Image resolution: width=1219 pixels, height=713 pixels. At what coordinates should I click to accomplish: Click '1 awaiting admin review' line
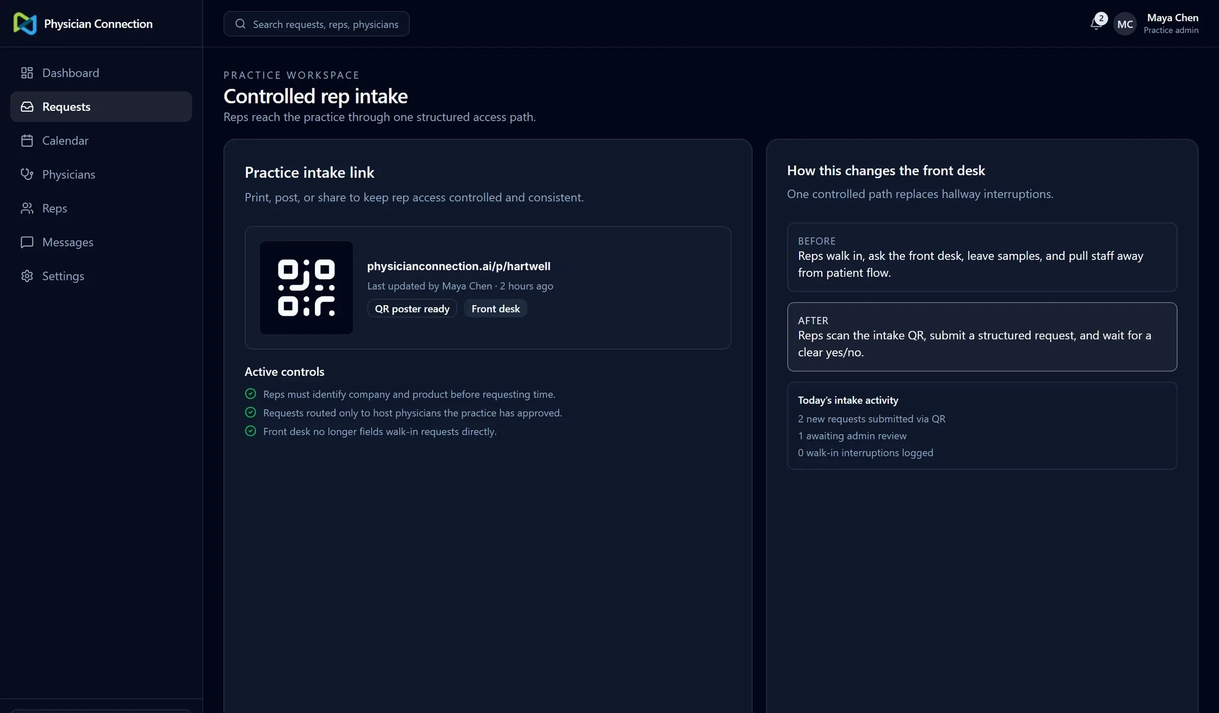(852, 436)
